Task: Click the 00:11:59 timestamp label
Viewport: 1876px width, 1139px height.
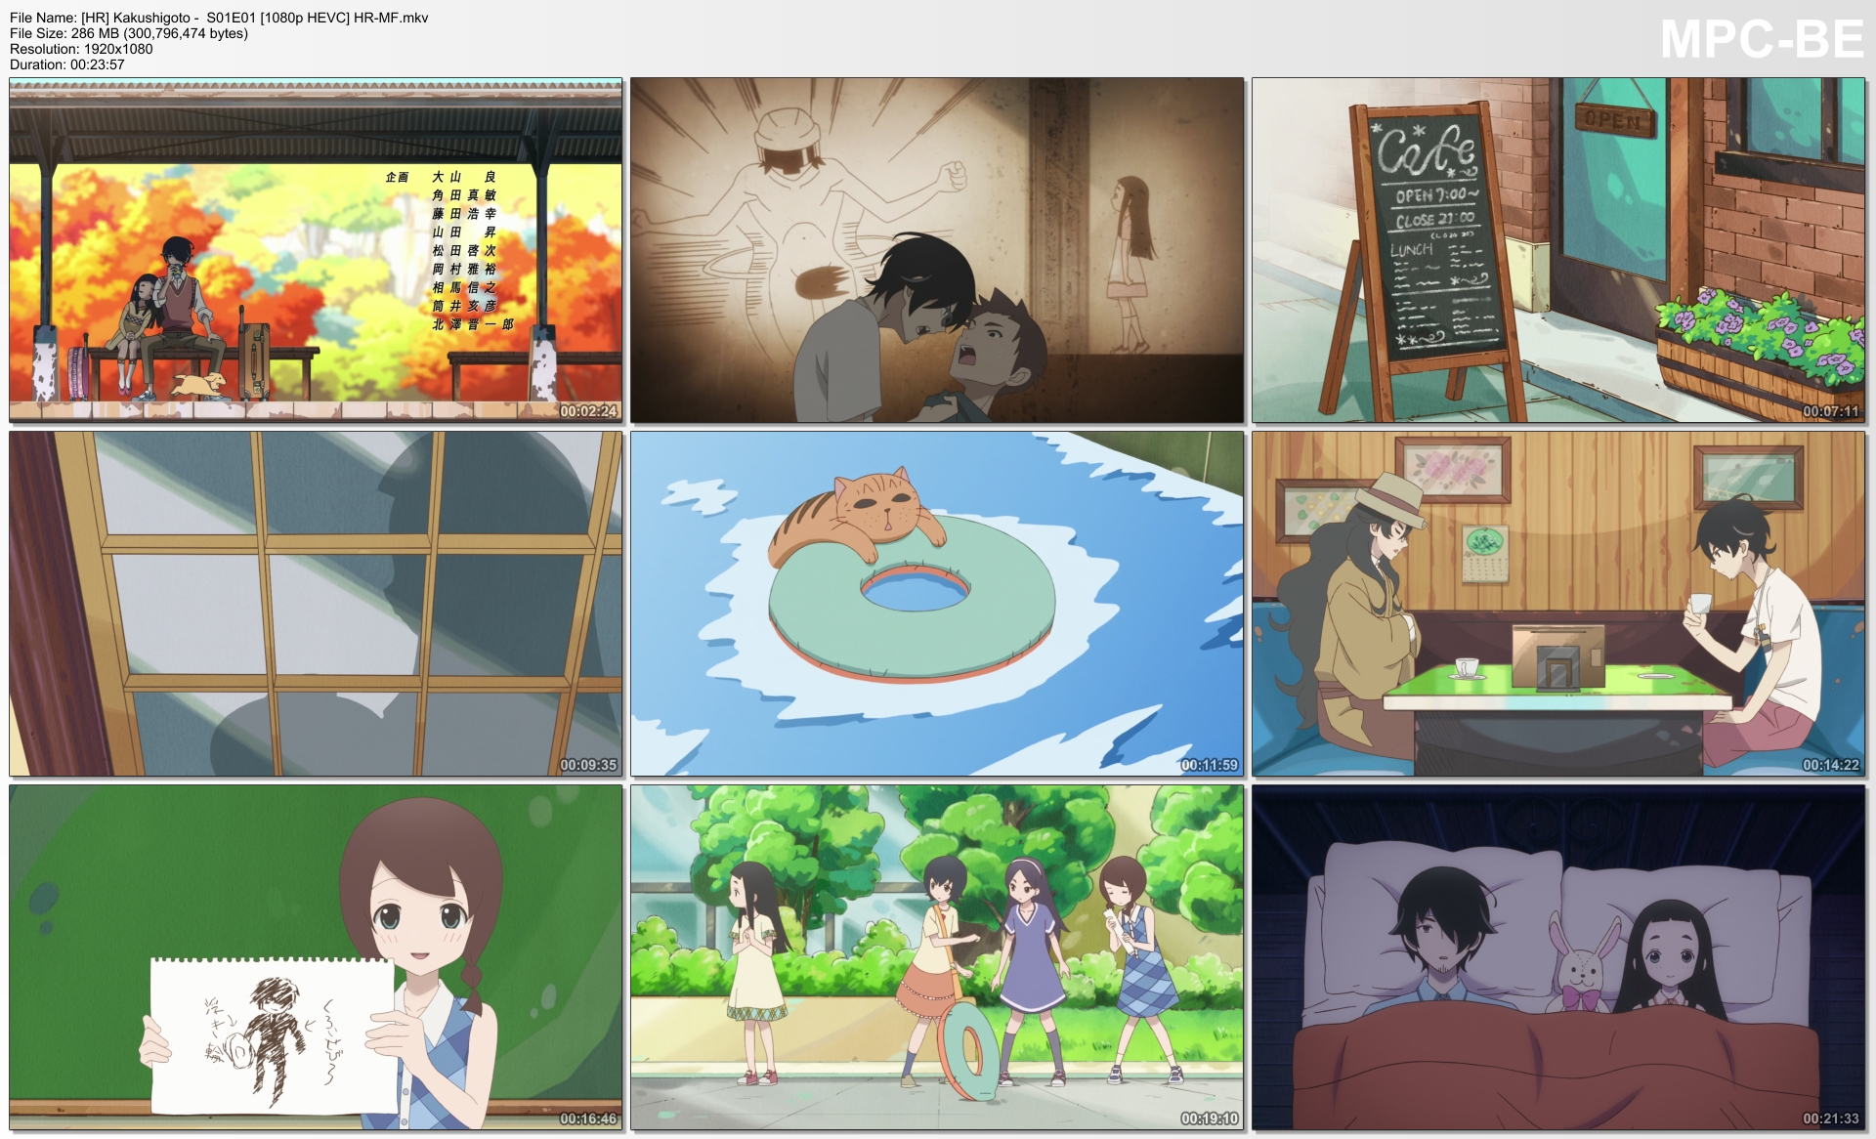Action: (1210, 765)
